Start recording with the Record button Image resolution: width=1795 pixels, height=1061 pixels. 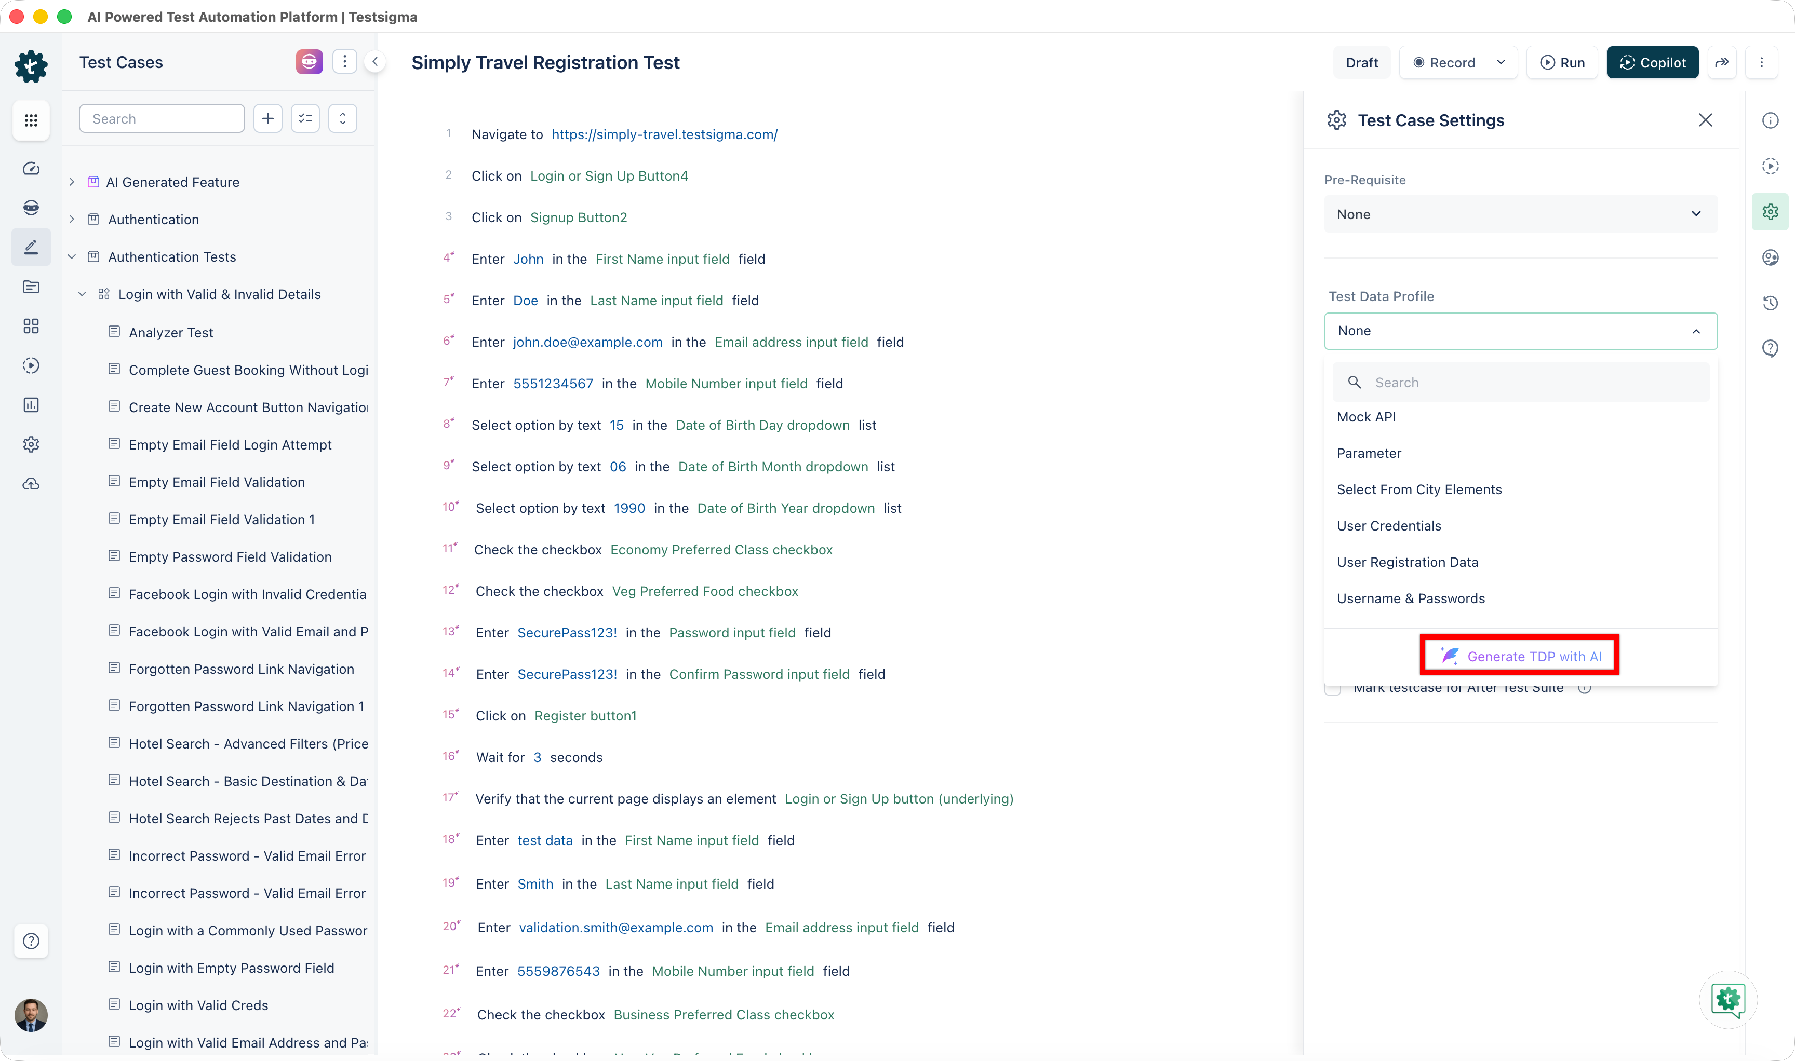[x=1443, y=63]
